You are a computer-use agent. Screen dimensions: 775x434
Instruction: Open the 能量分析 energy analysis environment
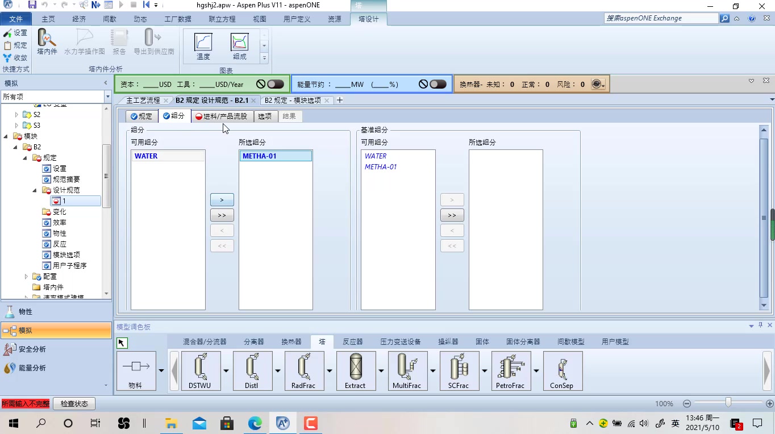[56, 368]
